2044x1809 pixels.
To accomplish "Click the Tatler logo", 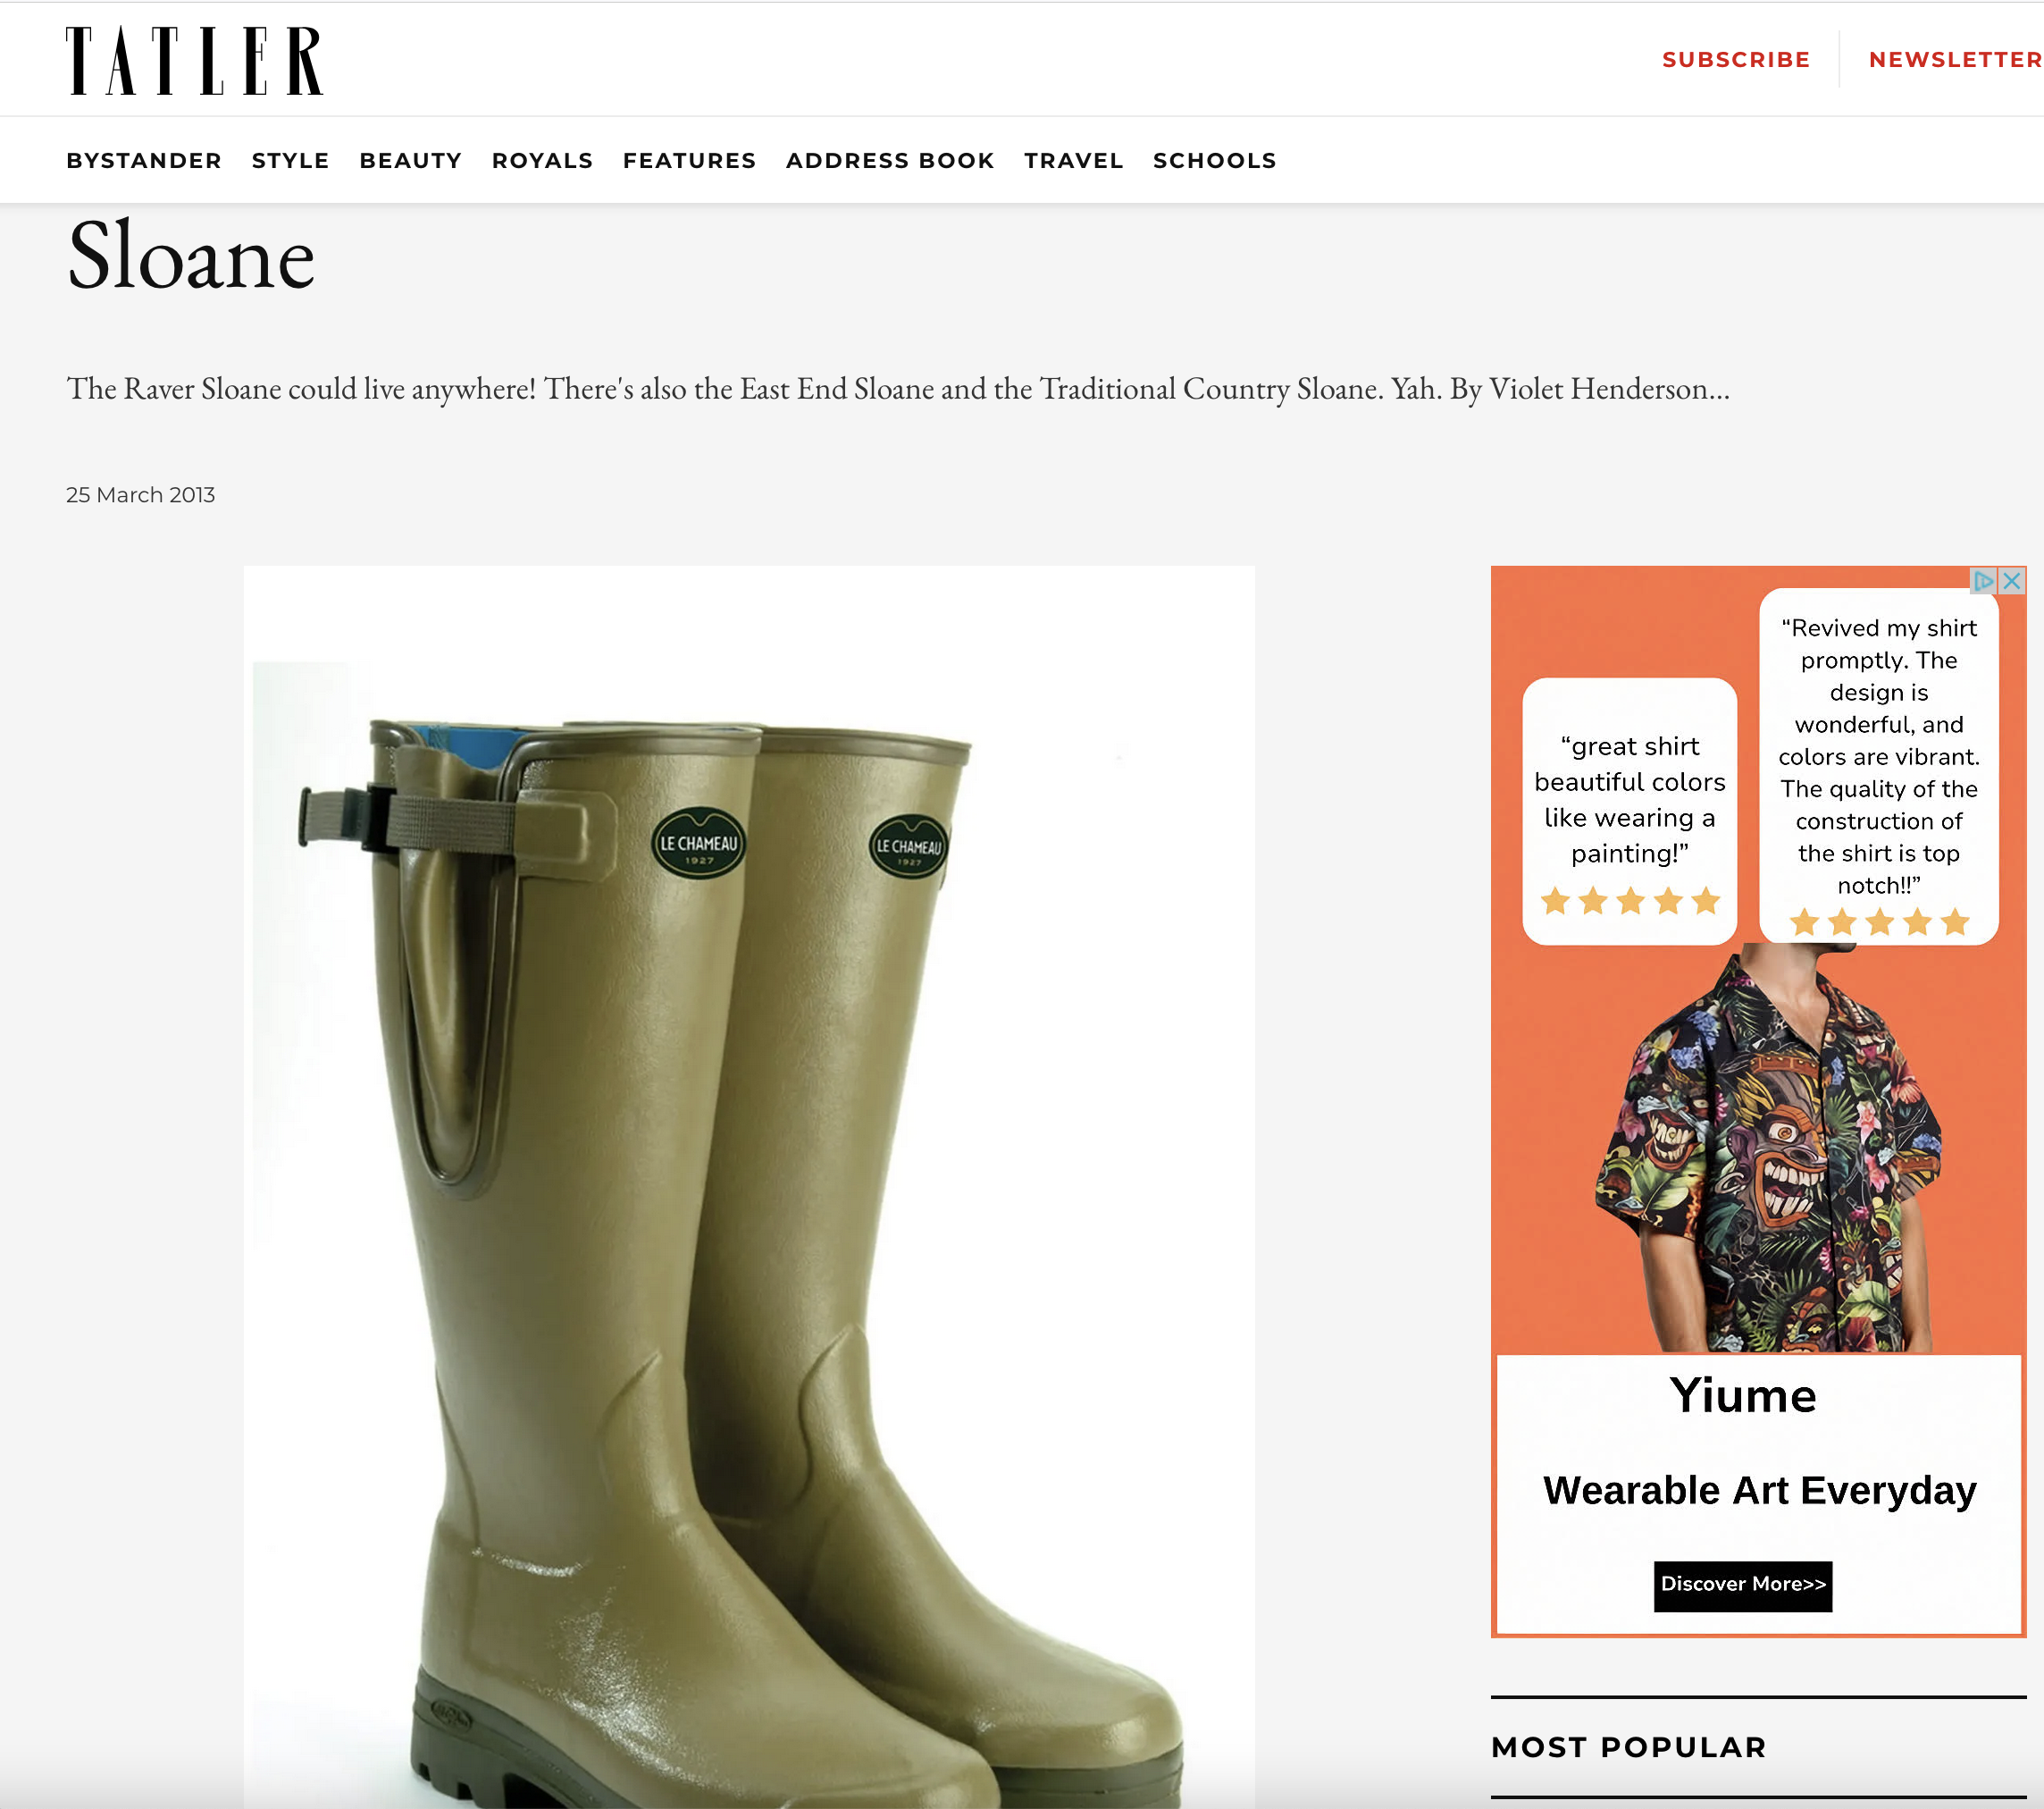I will [195, 61].
